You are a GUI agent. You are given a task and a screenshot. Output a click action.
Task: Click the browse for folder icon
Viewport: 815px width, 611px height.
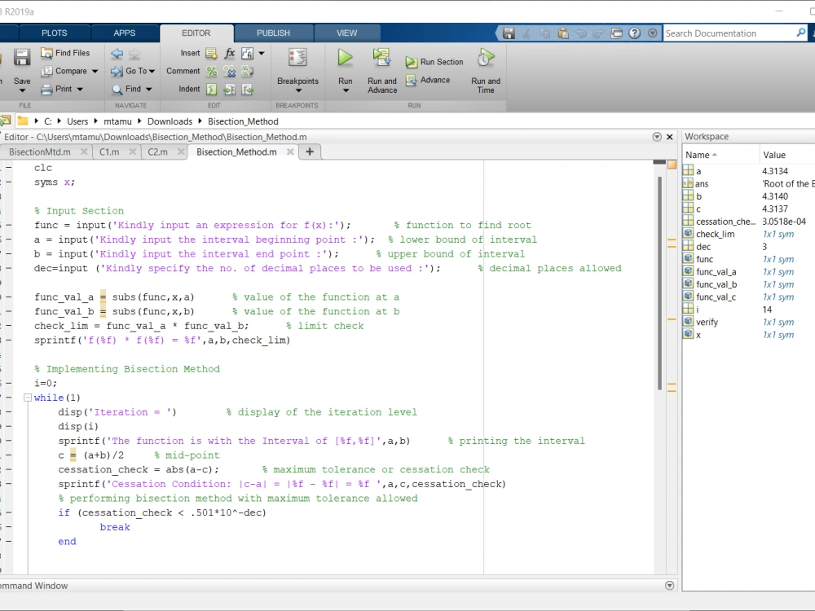point(5,121)
